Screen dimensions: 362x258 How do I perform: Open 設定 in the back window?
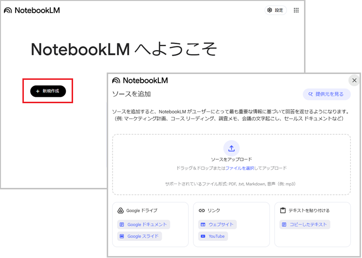[276, 10]
